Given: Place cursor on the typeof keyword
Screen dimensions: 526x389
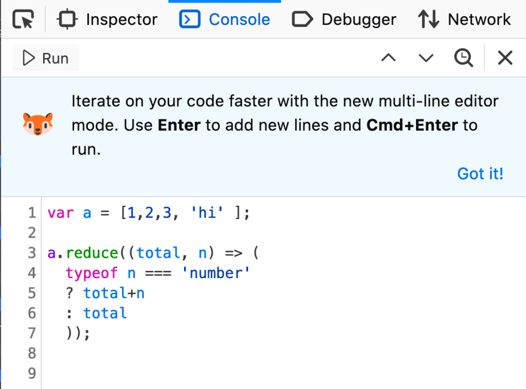Looking at the screenshot, I should coord(93,273).
